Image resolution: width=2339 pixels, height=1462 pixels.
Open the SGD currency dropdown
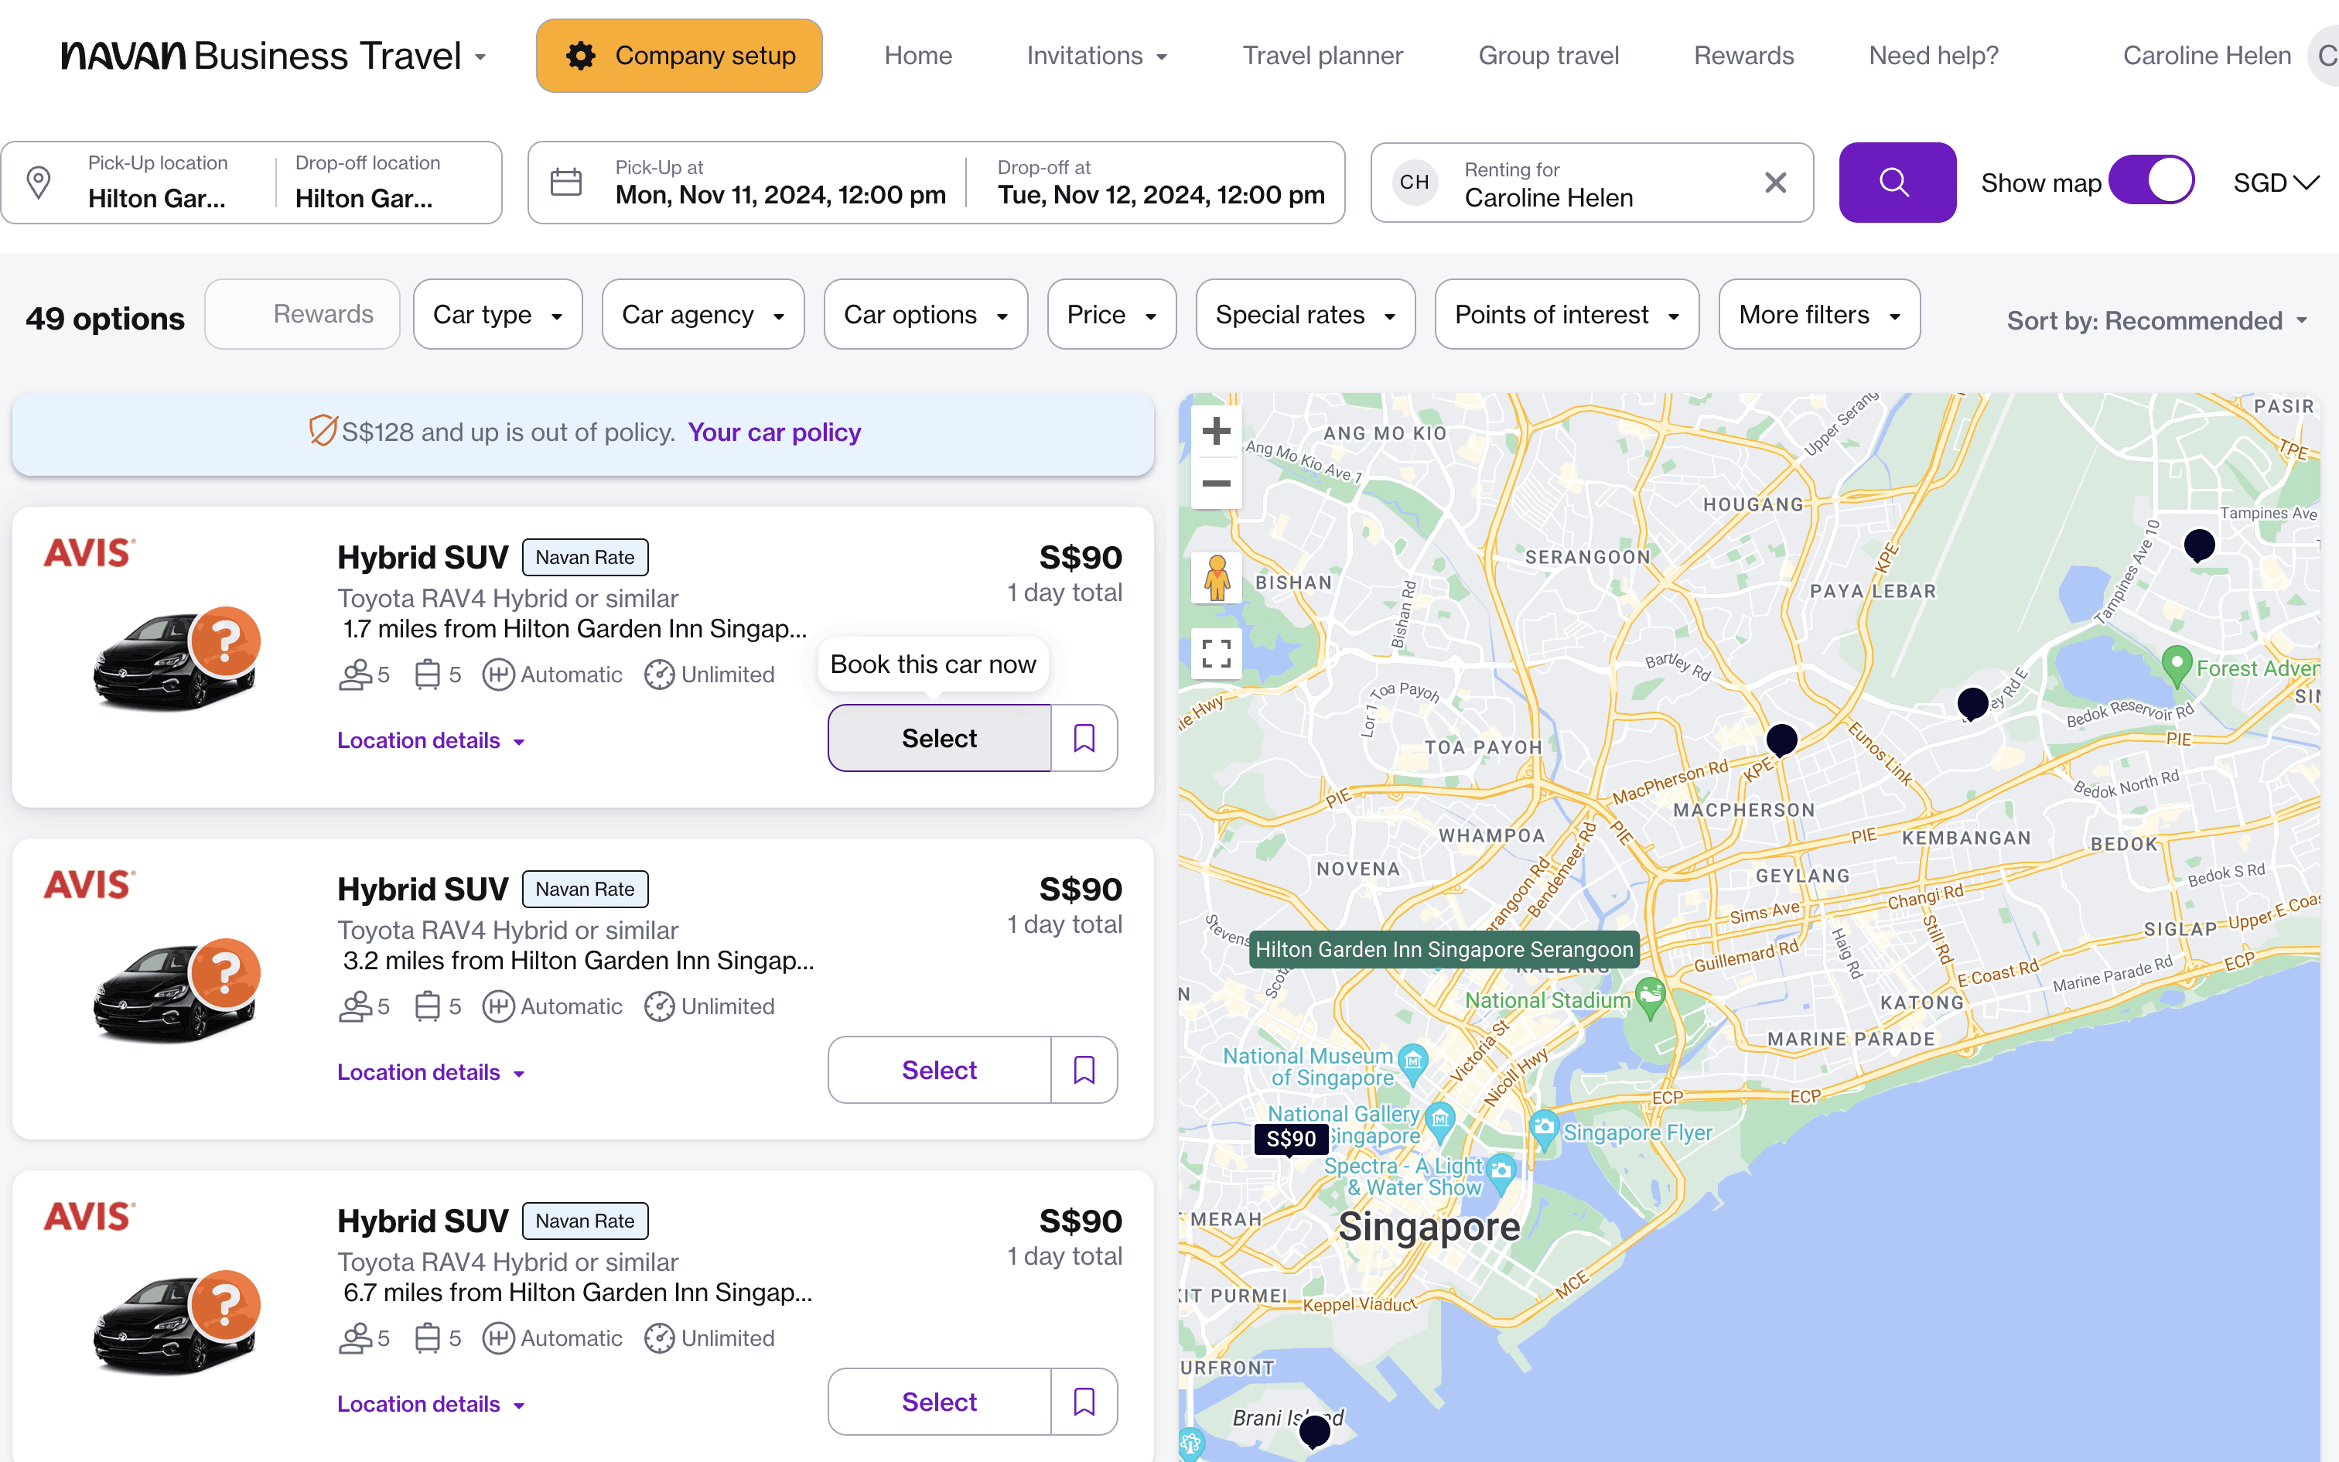pyautogui.click(x=2276, y=183)
